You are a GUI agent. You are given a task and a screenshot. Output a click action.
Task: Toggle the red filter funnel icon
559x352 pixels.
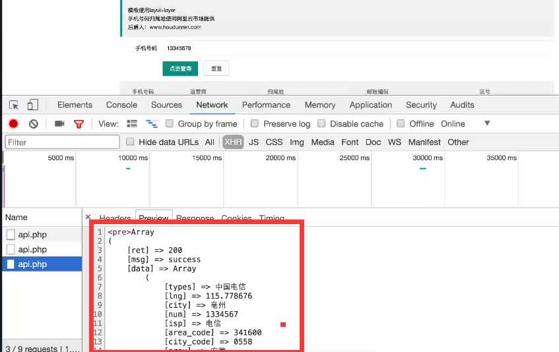[x=79, y=124]
